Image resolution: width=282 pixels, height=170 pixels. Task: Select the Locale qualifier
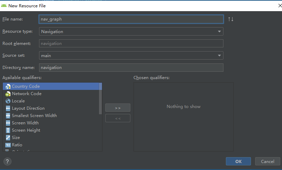(x=51, y=101)
